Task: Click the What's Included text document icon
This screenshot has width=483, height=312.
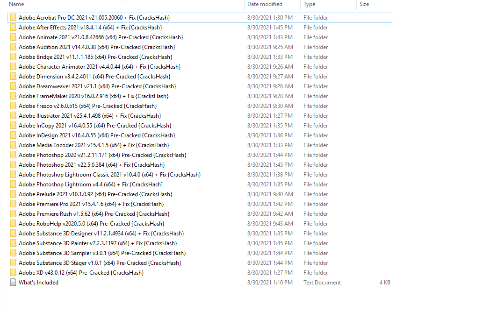Action: [13, 283]
